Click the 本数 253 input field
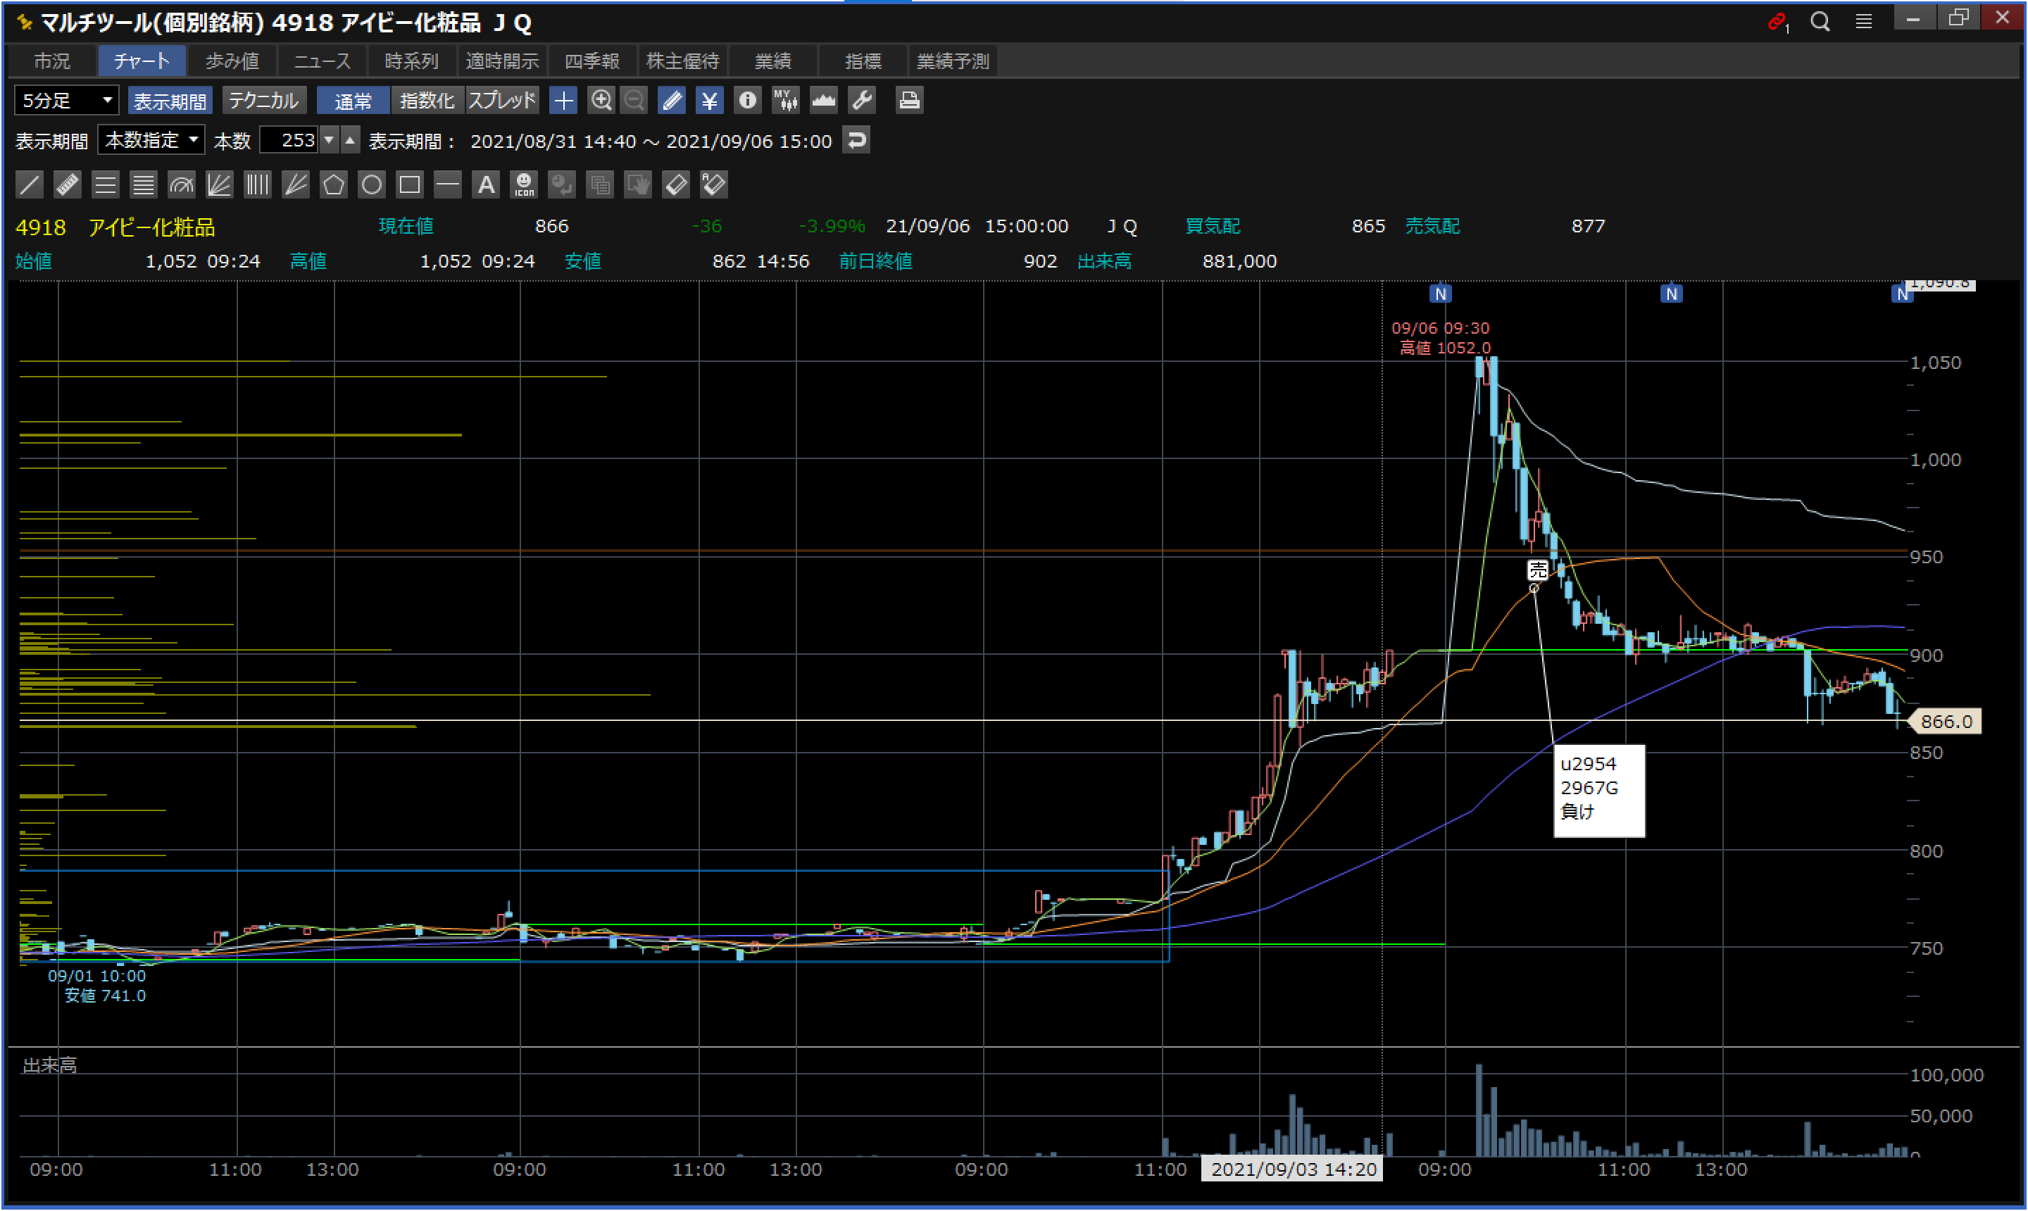The height and width of the screenshot is (1211, 2028). (289, 140)
